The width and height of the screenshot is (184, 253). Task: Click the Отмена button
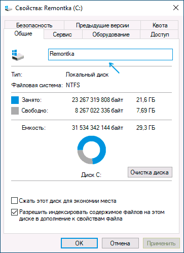tap(120, 243)
